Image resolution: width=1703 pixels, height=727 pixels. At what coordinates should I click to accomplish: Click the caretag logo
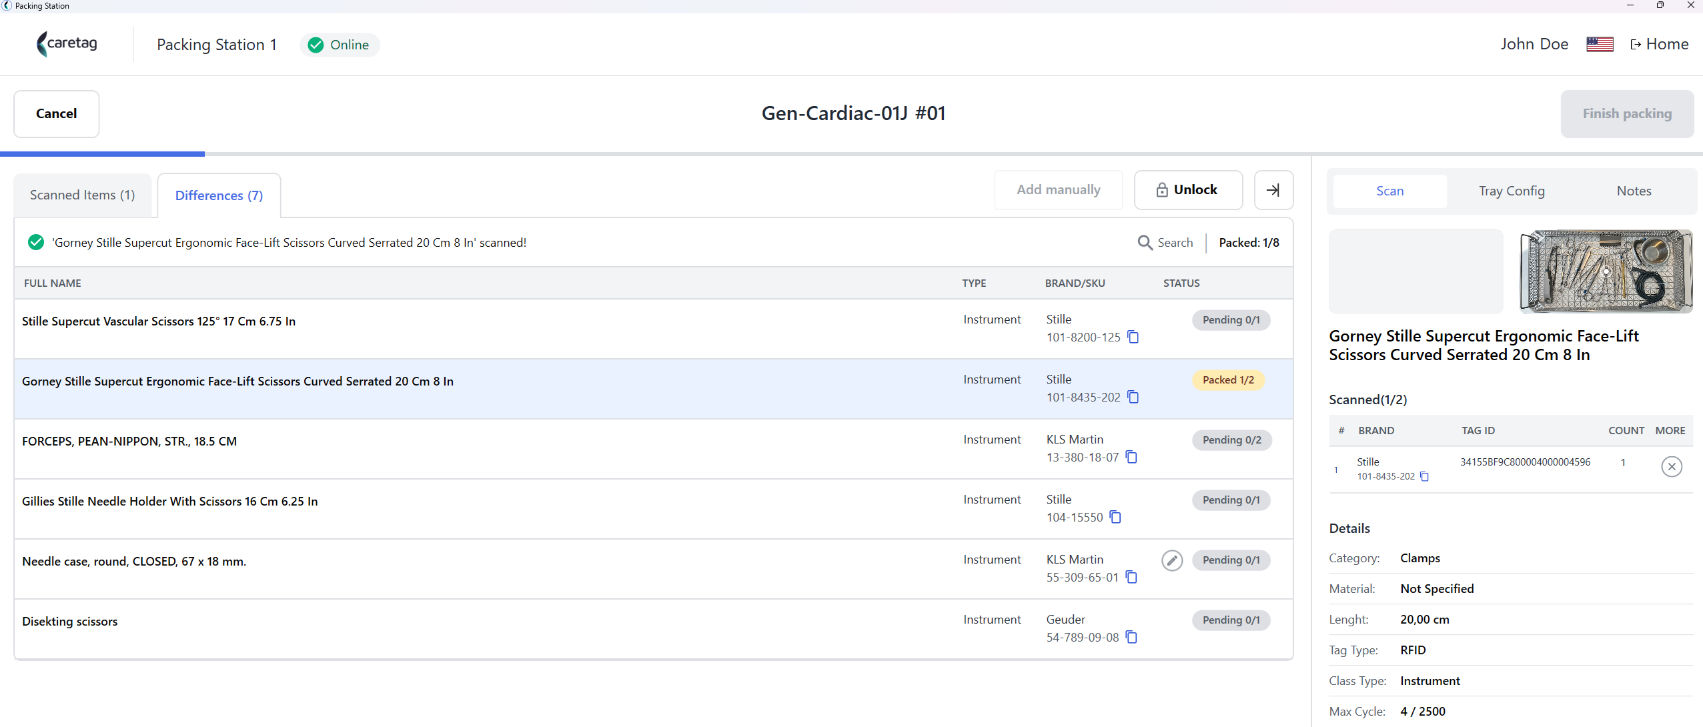67,44
